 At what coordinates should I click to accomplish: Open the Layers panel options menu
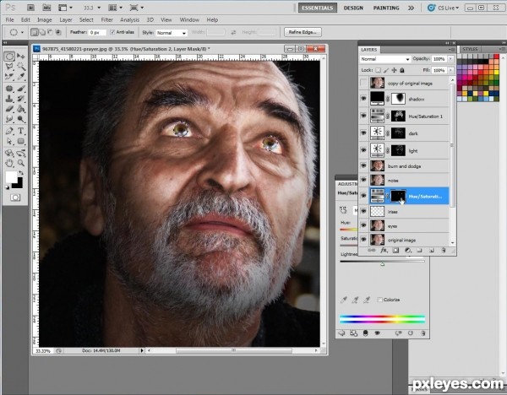click(451, 50)
